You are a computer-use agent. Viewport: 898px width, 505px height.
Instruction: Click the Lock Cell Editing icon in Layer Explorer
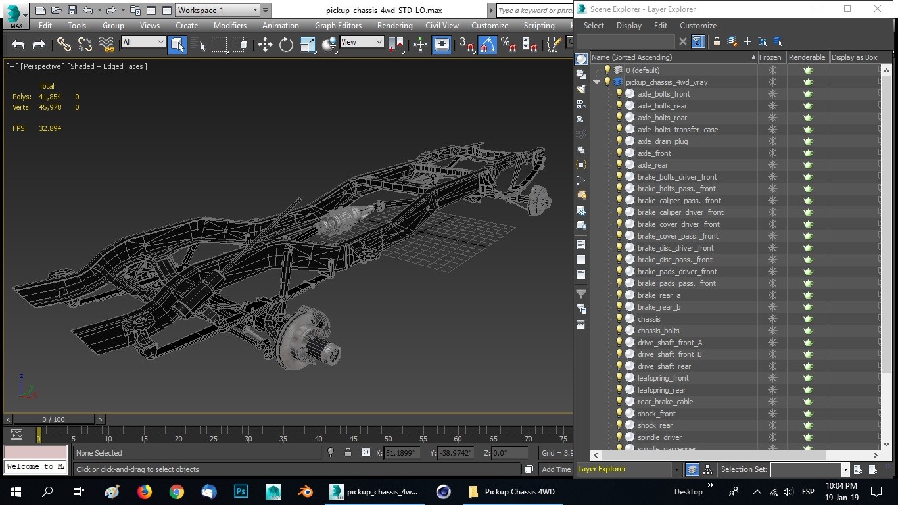tap(717, 41)
